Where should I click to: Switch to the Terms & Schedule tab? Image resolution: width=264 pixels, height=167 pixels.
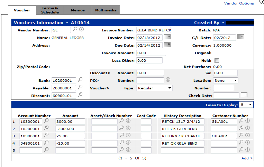point(50,10)
